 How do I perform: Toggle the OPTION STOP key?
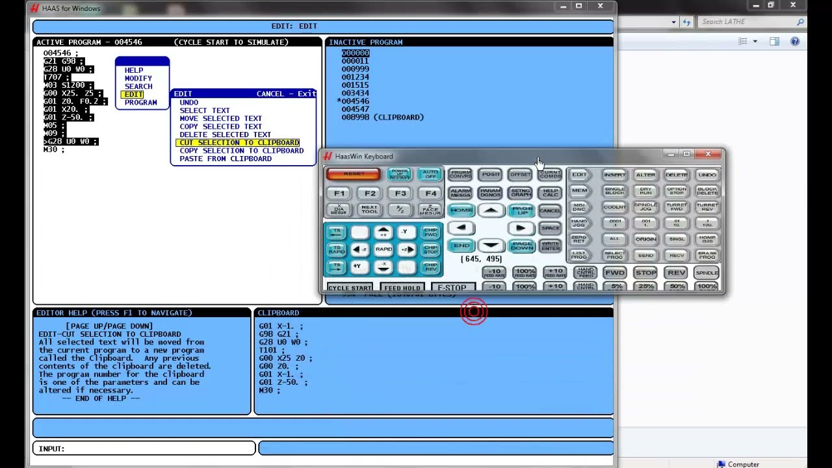pos(676,191)
